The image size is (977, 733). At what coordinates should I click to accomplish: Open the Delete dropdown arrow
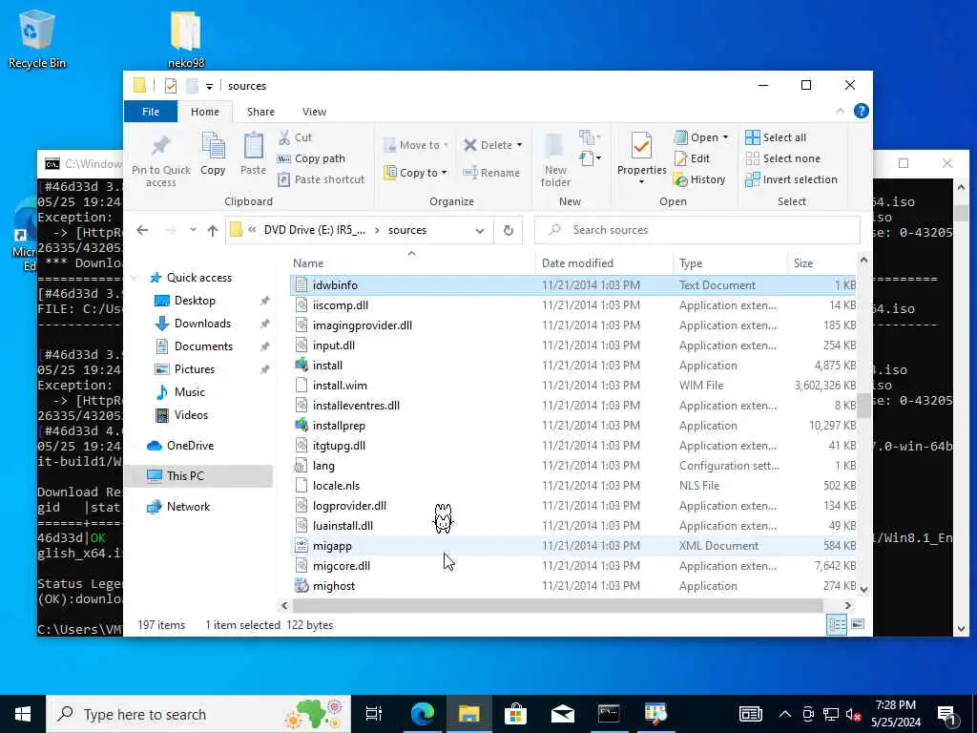coord(519,145)
